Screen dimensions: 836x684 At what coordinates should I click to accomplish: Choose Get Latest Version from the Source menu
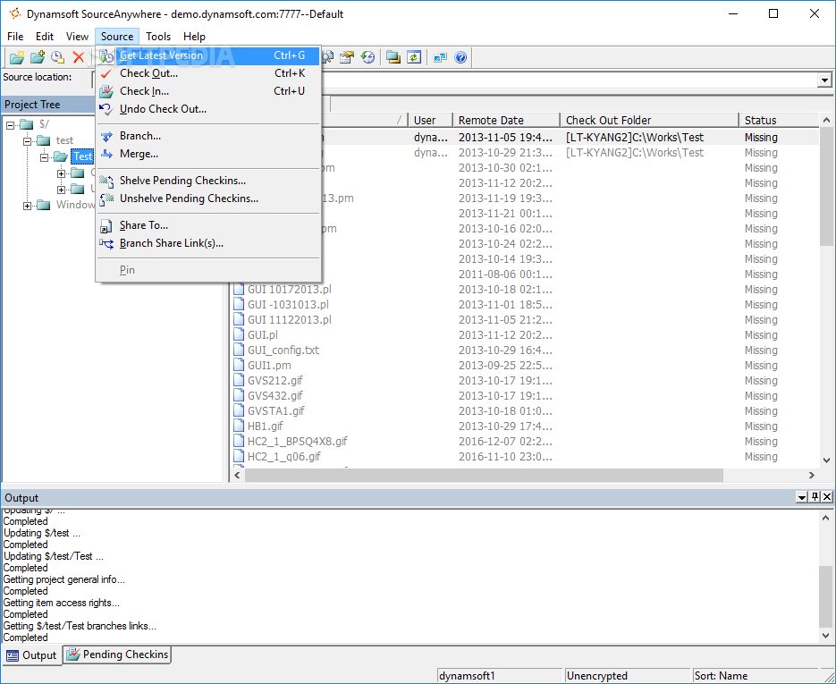(208, 55)
